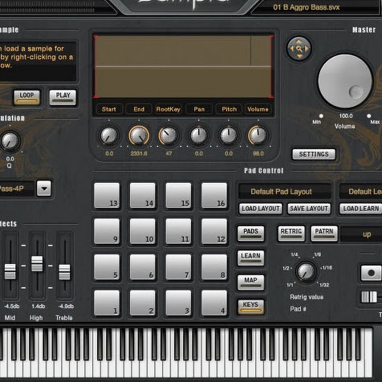
Task: Trigger pad 11
Action: 178,231
